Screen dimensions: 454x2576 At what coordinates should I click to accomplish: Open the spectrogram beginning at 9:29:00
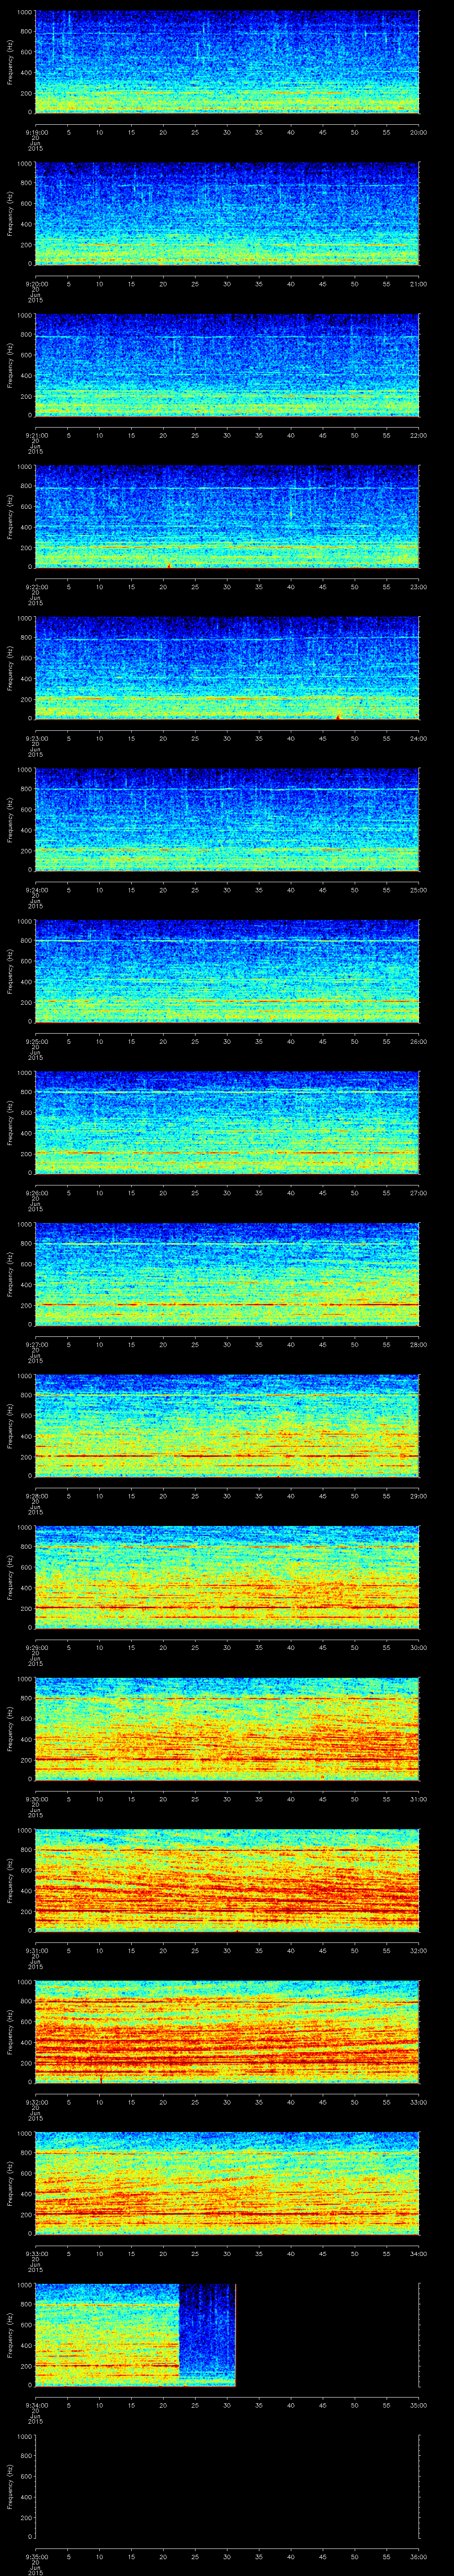(x=227, y=1577)
